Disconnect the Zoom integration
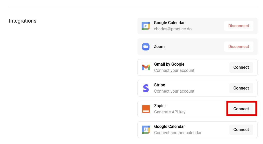 [239, 47]
